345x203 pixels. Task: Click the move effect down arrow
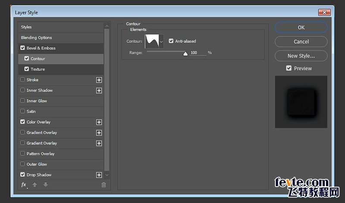point(46,185)
